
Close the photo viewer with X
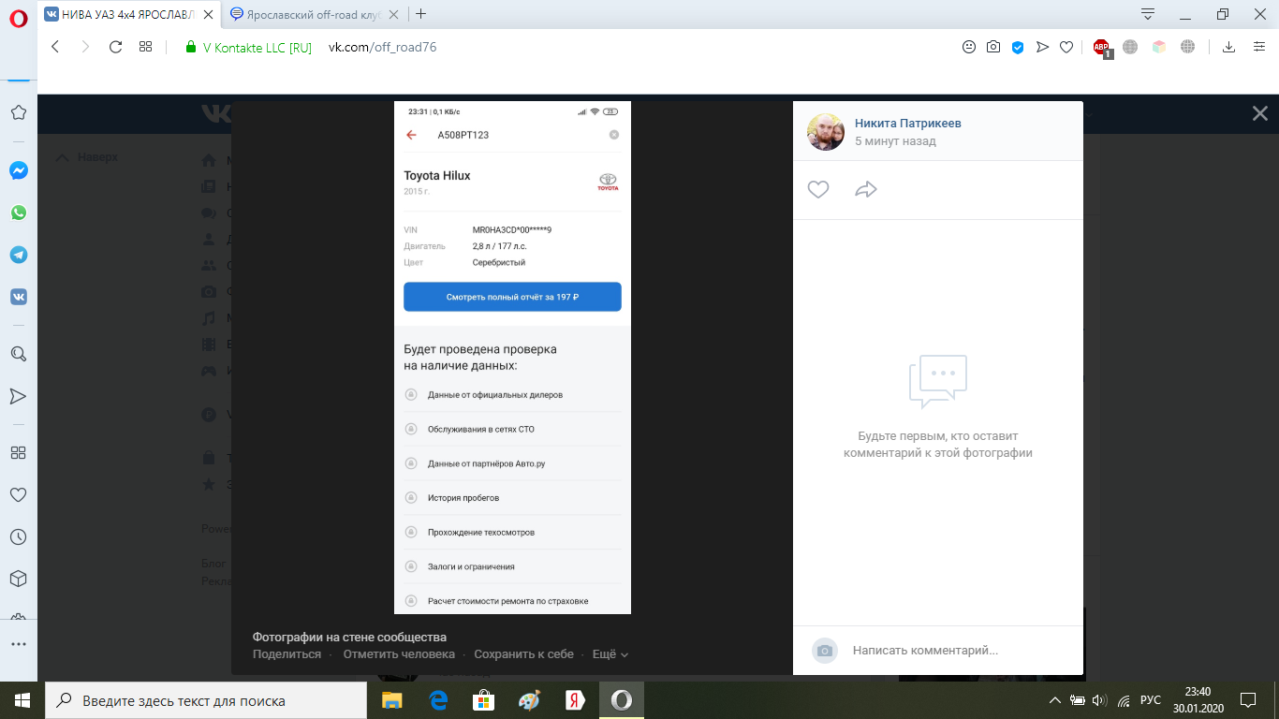[1259, 113]
